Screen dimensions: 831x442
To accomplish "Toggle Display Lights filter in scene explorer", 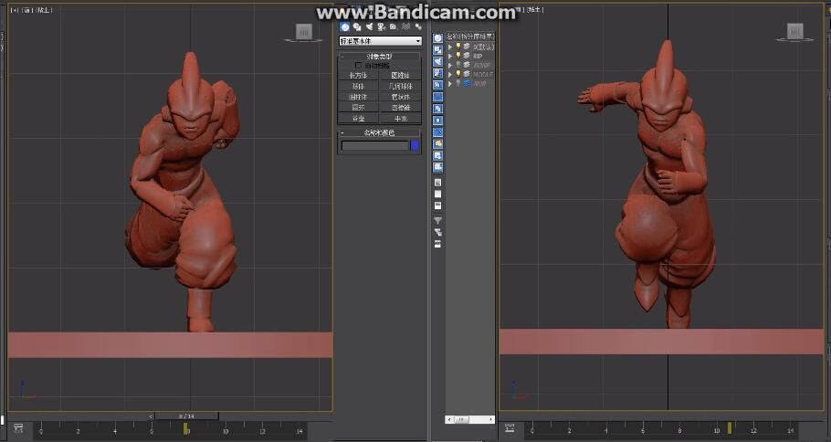I will [x=437, y=61].
